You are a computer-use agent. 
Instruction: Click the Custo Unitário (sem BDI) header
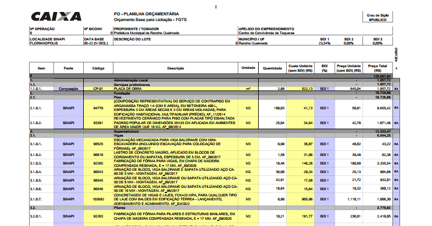point(300,68)
